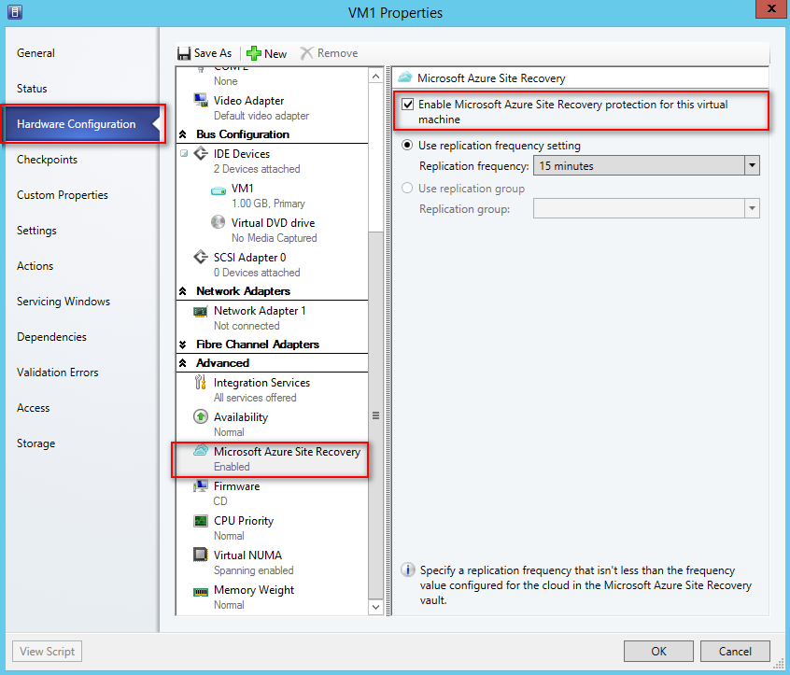Click the Video Adapter monitor icon
The height and width of the screenshot is (675, 790).
click(x=201, y=100)
